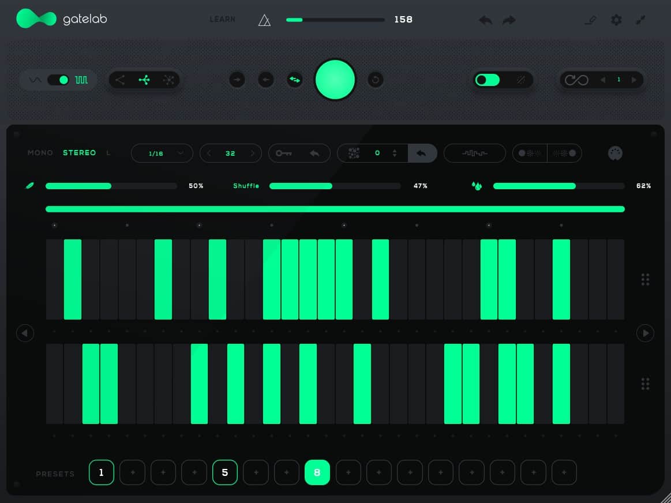Open the settings gear
Image resolution: width=671 pixels, height=503 pixels.
point(616,20)
